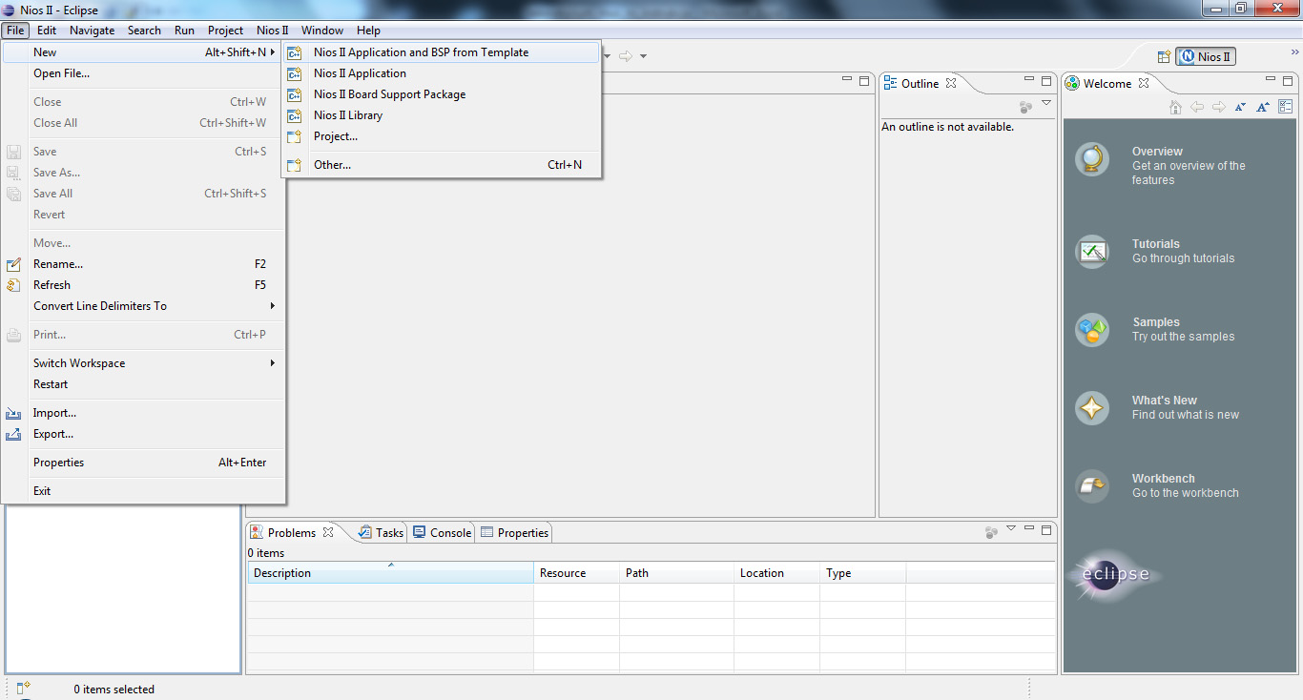The image size is (1303, 700).
Task: Click the Outline tab icon
Action: click(x=890, y=83)
